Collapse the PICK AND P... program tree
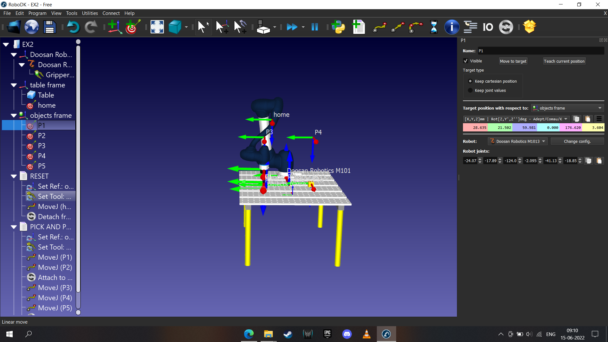The height and width of the screenshot is (342, 608). (x=13, y=226)
